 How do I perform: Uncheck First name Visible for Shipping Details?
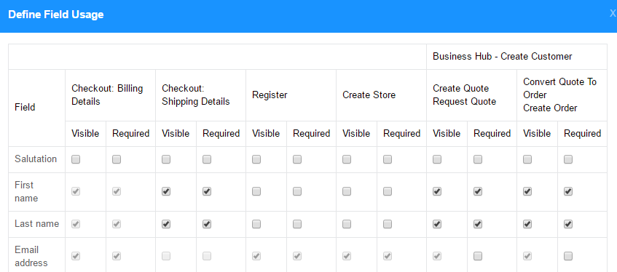click(x=166, y=191)
